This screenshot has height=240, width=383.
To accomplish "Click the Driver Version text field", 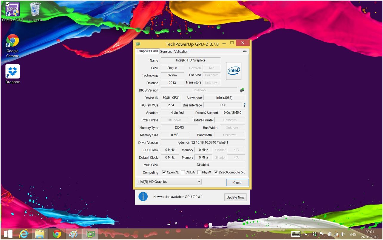I will click(203, 142).
